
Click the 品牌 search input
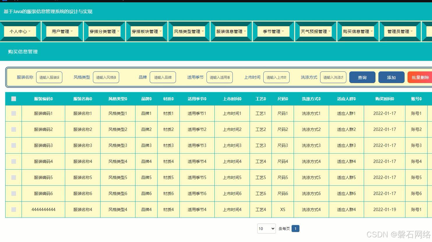pos(163,77)
